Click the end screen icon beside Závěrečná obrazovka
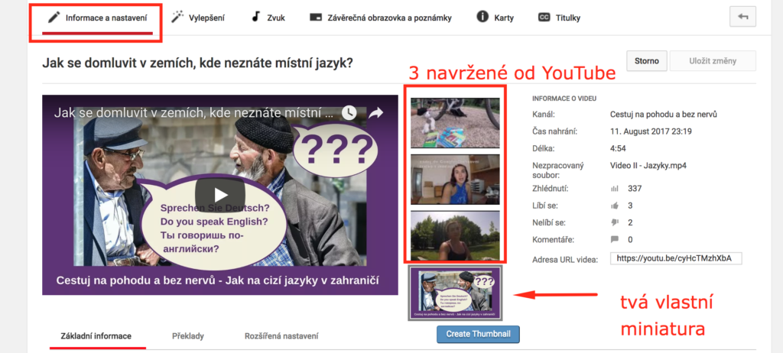Screen dimensions: 783x353 pyautogui.click(x=315, y=17)
